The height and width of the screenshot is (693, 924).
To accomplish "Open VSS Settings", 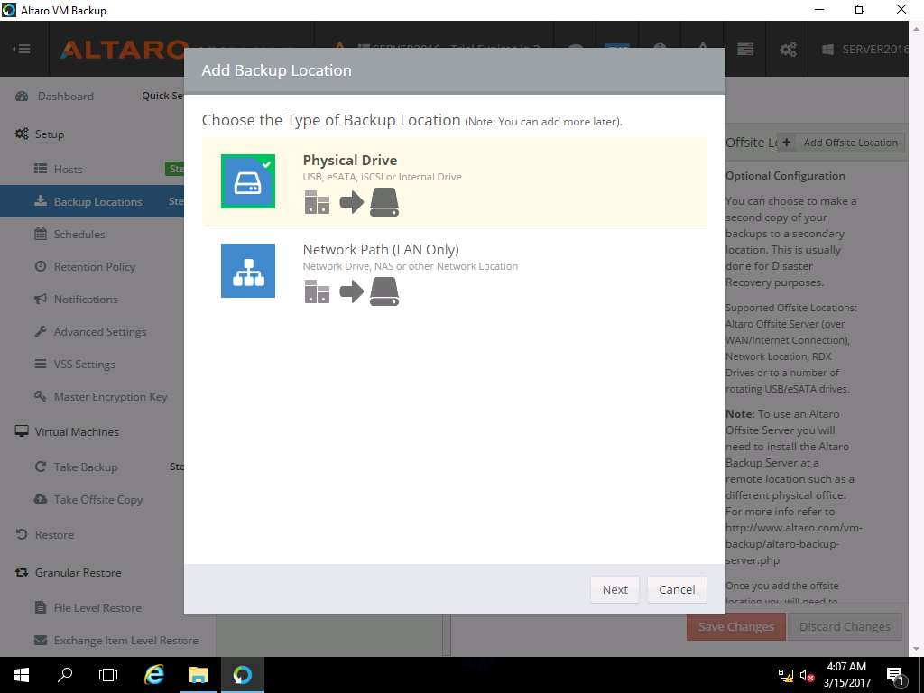I will coord(84,365).
